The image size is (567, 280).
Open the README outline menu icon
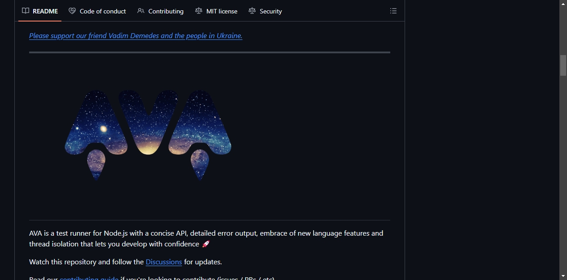[393, 11]
